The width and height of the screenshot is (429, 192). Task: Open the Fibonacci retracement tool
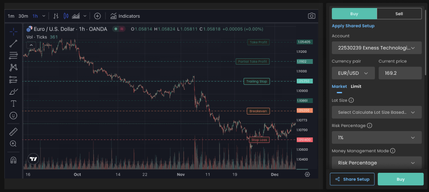[x=13, y=55]
